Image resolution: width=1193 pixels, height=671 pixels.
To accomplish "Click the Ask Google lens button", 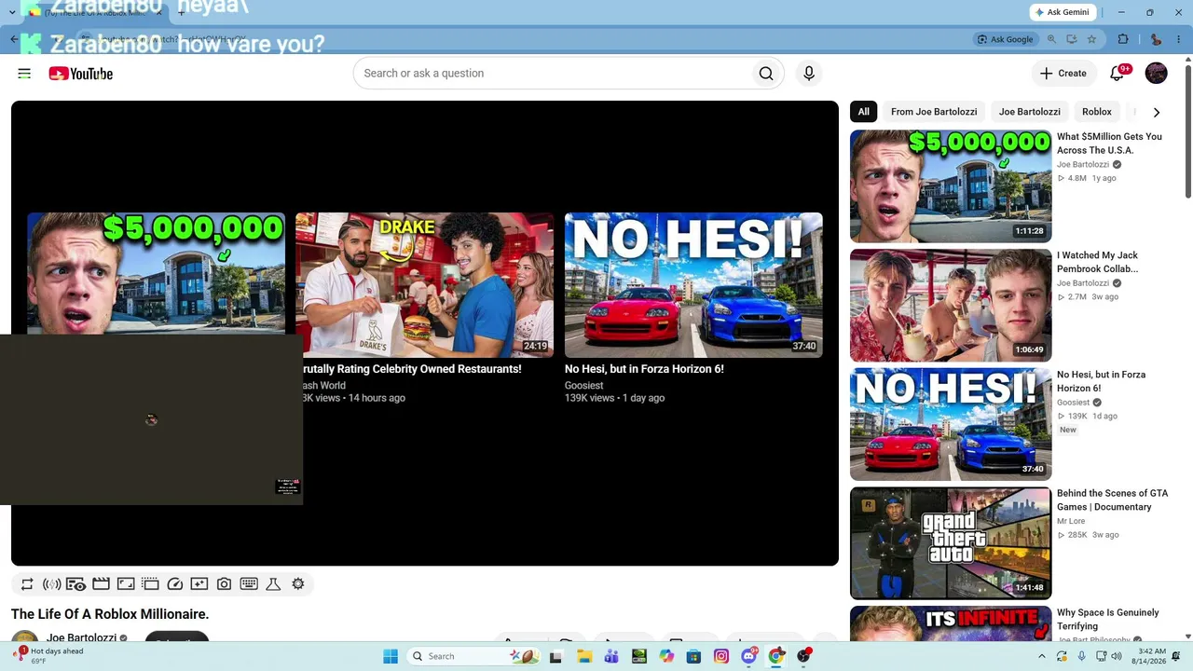I will tap(1005, 39).
